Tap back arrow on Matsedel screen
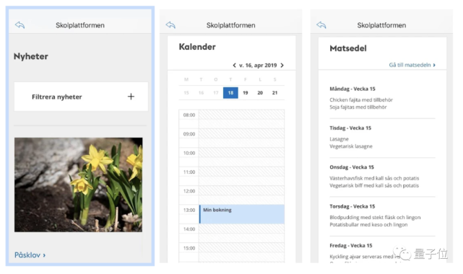The height and width of the screenshot is (274, 463). coord(321,25)
